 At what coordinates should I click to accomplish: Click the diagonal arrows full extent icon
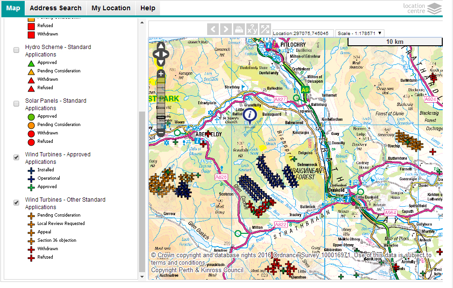coord(265,29)
